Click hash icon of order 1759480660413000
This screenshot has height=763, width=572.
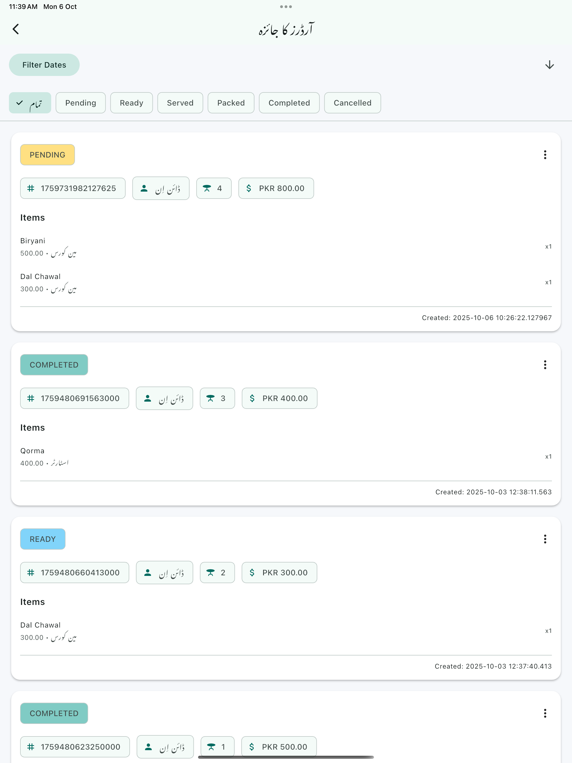coord(31,573)
